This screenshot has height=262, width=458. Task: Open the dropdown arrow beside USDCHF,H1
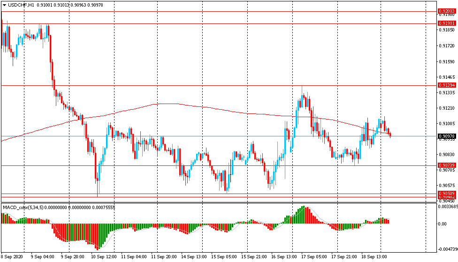[4, 5]
